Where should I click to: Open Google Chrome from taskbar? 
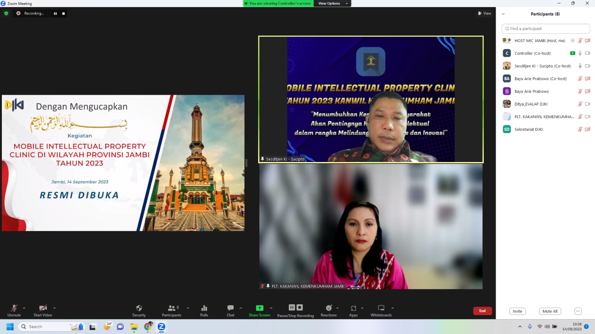[148, 327]
